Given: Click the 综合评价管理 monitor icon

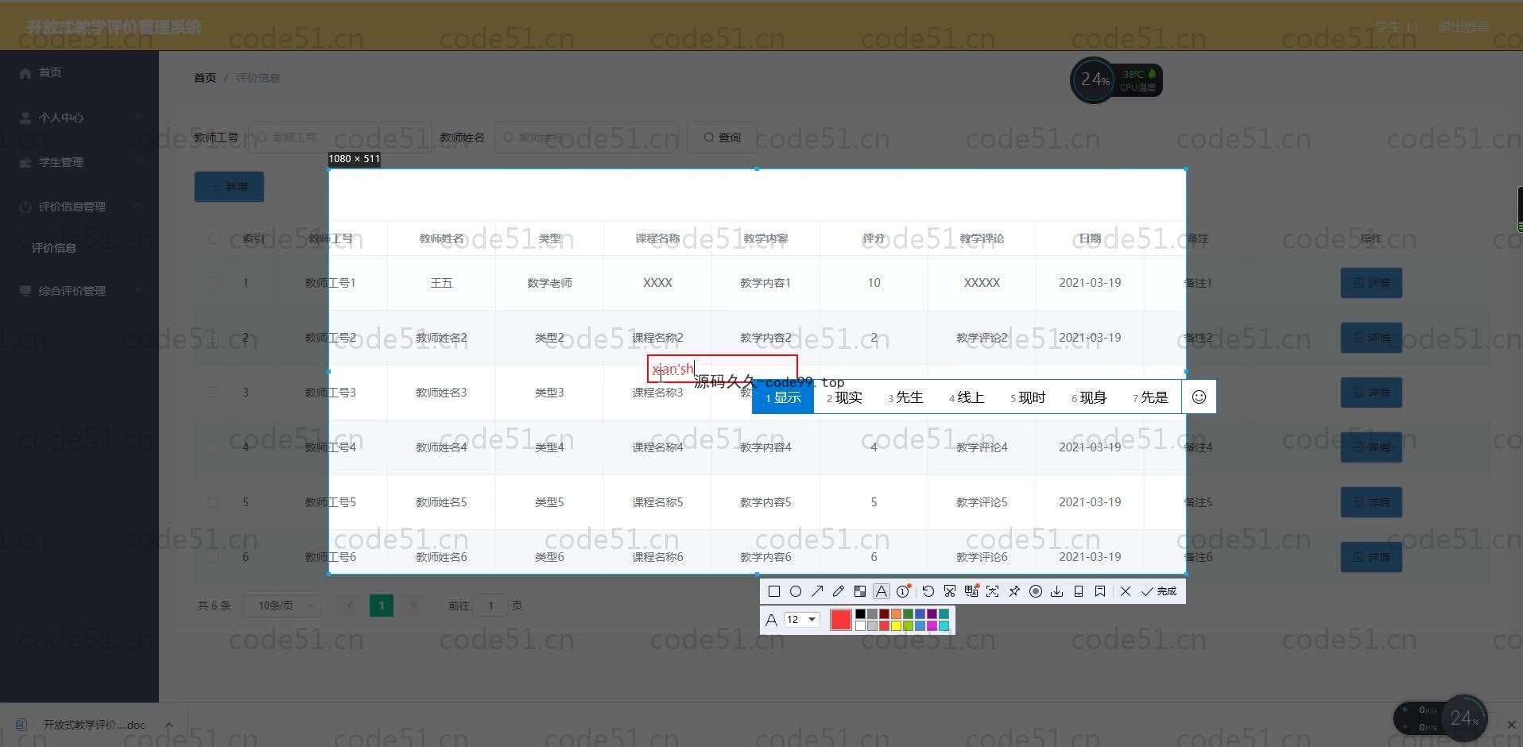Looking at the screenshot, I should [25, 291].
